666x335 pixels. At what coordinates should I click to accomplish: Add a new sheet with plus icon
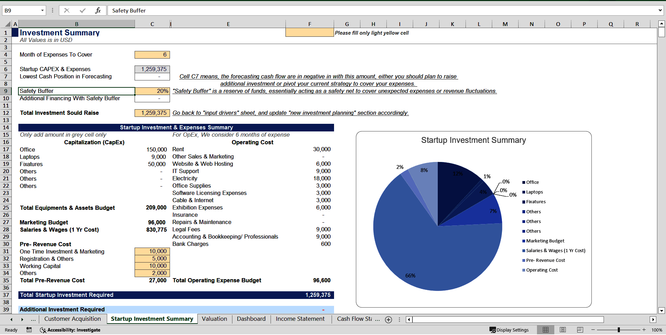tap(388, 320)
